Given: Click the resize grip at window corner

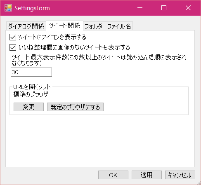Looking at the screenshot, I should 199,183.
